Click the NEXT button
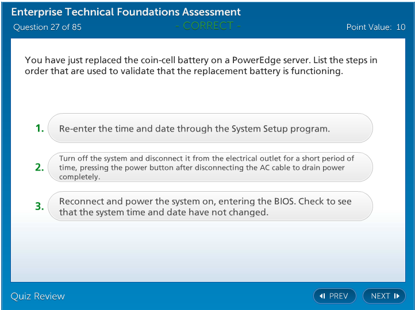 pyautogui.click(x=384, y=296)
